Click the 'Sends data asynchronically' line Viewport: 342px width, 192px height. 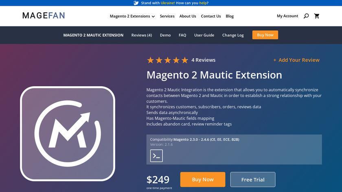(x=172, y=112)
